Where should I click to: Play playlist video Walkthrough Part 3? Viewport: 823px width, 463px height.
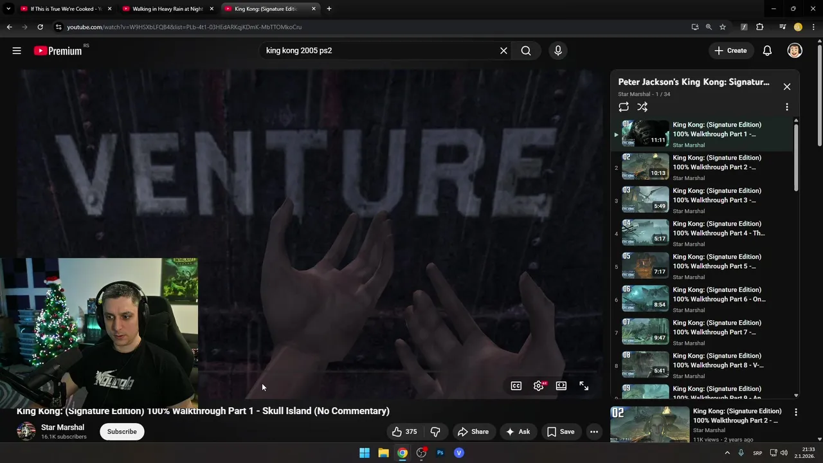pos(703,200)
